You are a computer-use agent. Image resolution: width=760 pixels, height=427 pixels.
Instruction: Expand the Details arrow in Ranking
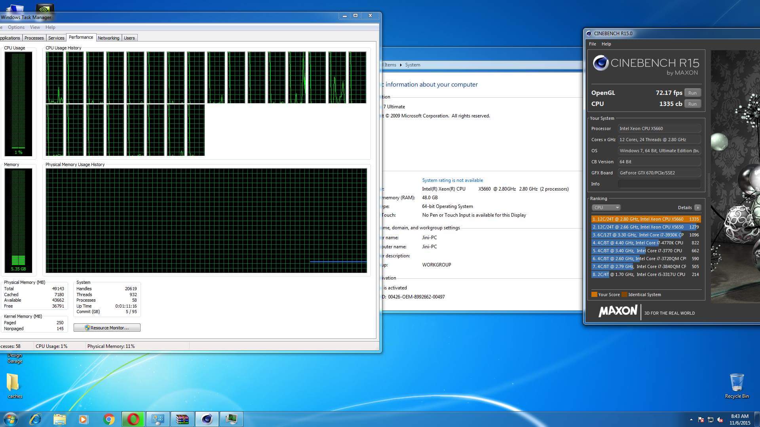pos(697,208)
